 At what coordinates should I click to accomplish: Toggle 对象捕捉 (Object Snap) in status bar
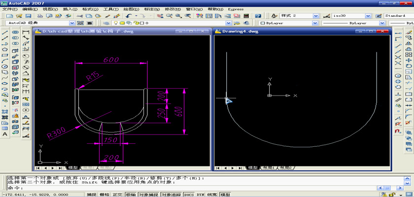[x=147, y=195]
